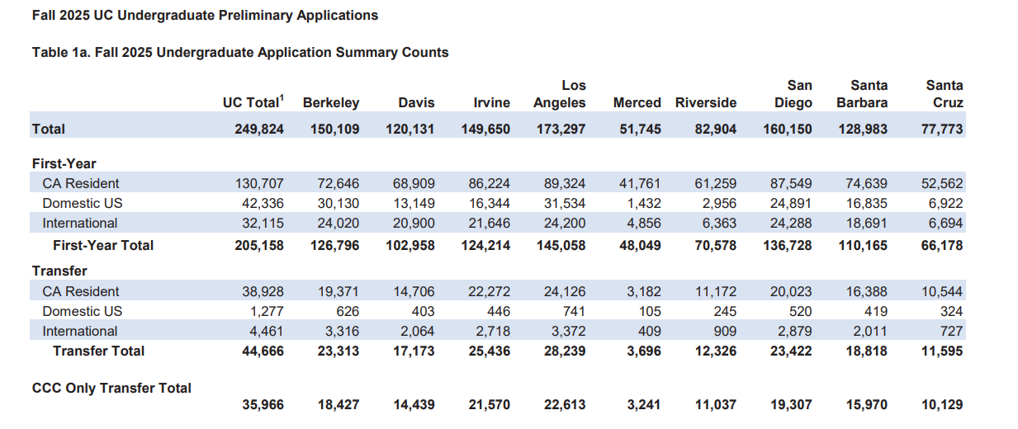Select Los Angeles total 173,297
This screenshot has height=429, width=1018.
[561, 130]
